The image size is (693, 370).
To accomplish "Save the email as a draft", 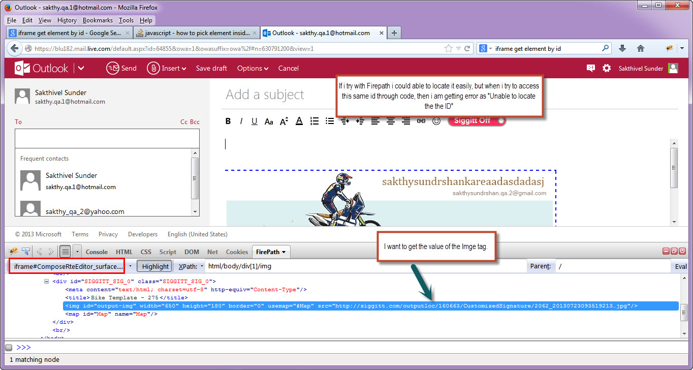I will 211,68.
